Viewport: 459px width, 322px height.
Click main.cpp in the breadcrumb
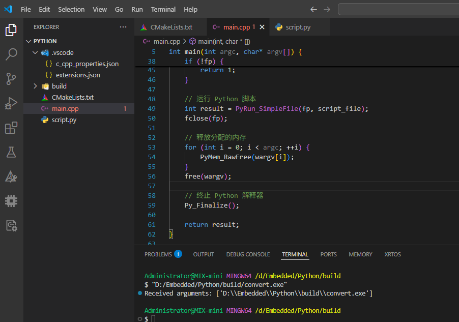(x=167, y=42)
